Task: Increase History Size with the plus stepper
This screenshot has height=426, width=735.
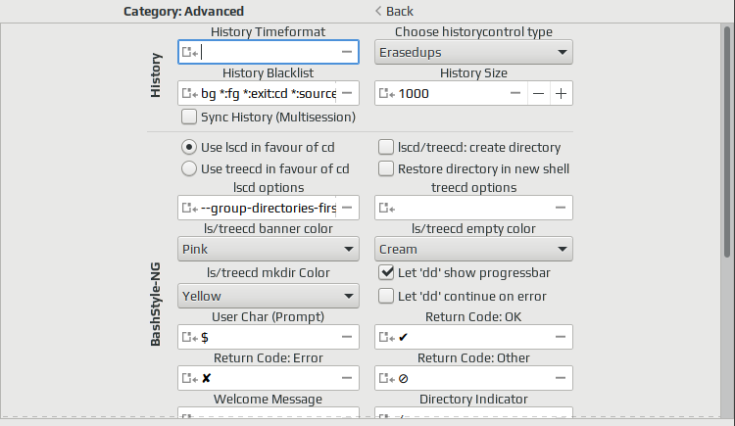Action: tap(562, 93)
